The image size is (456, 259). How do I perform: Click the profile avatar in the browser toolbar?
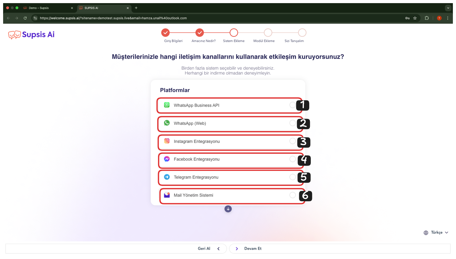(x=439, y=18)
